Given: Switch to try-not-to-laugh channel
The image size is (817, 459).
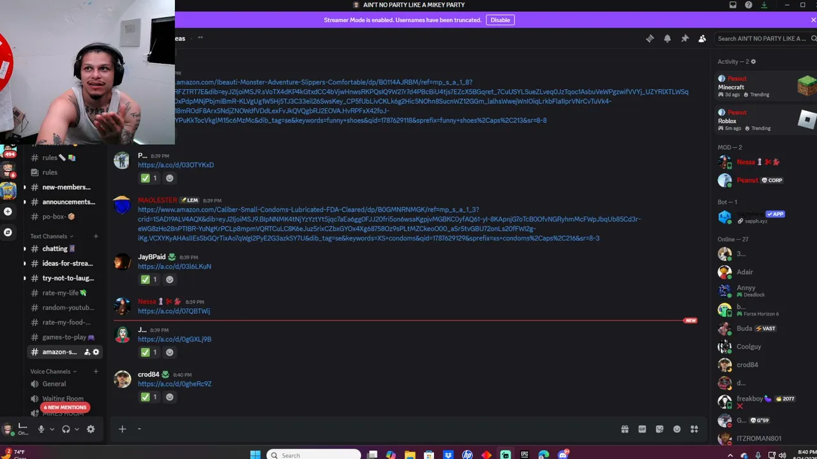Looking at the screenshot, I should 63,278.
